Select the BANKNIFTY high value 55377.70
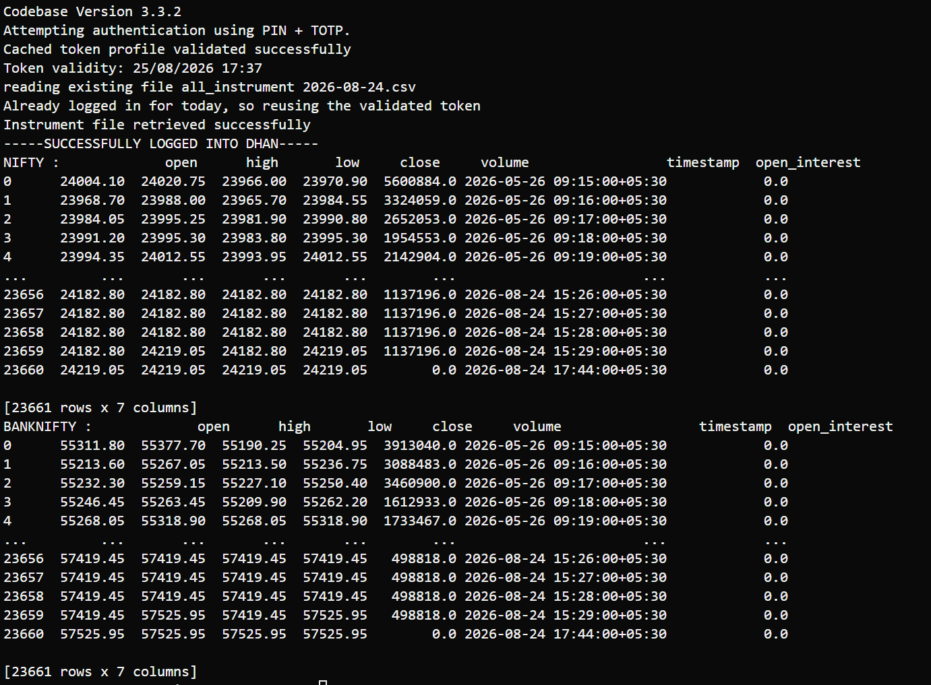Viewport: 931px width, 685px height. (173, 445)
